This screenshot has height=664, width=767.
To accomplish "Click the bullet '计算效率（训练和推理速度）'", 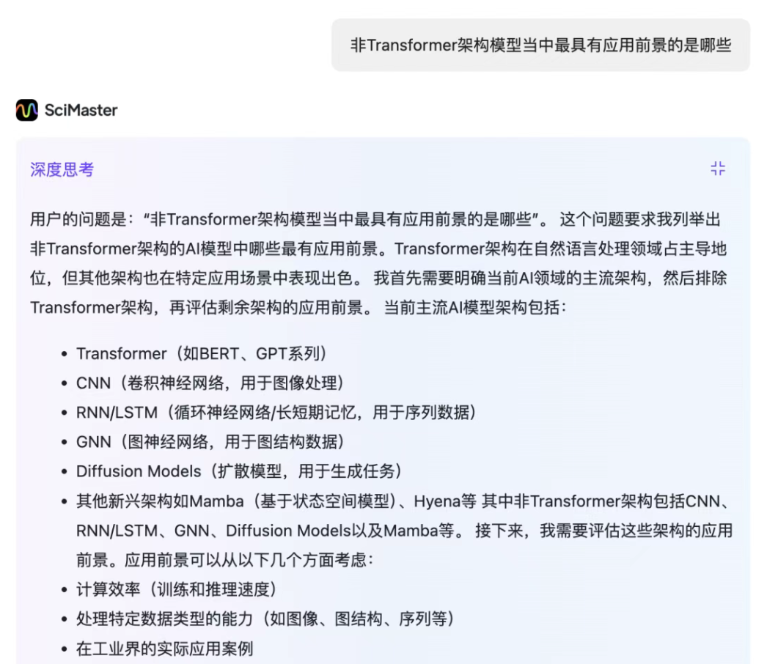I will pos(177,590).
